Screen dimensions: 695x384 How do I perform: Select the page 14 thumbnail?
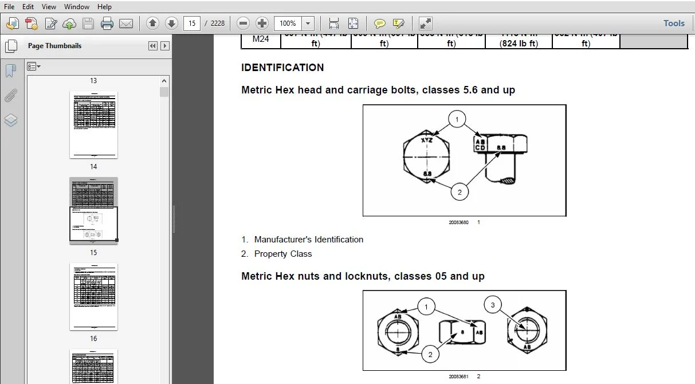93,124
